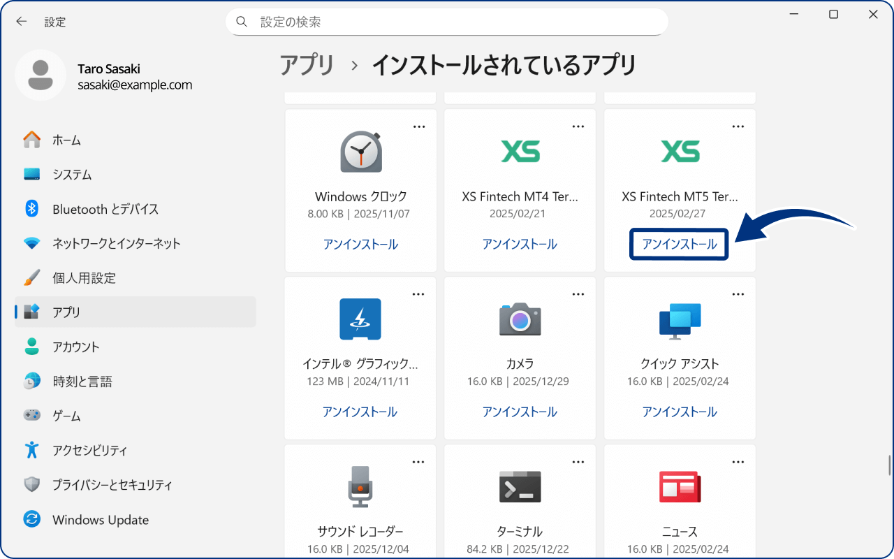Click the back arrow icon in the title bar
The width and height of the screenshot is (894, 559).
[22, 22]
